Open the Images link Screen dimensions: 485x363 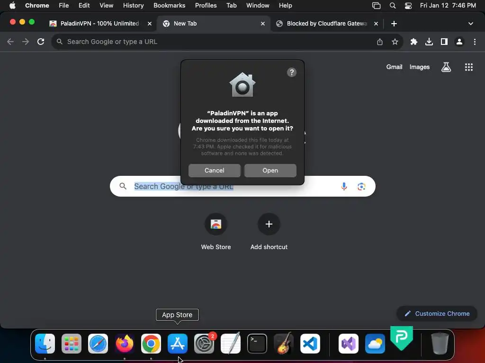(420, 67)
